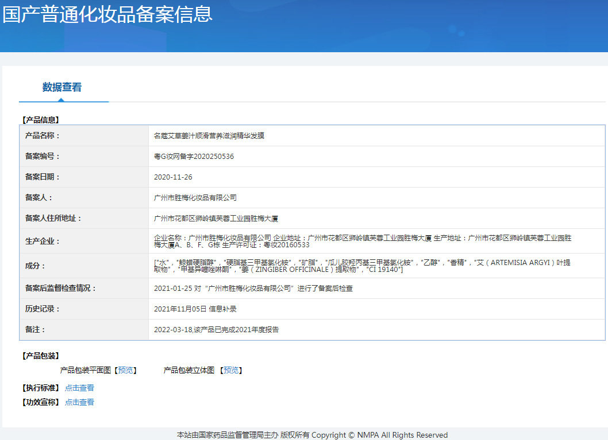
Task: Click the 备案后监督检查情况 row label
Action: pyautogui.click(x=60, y=289)
